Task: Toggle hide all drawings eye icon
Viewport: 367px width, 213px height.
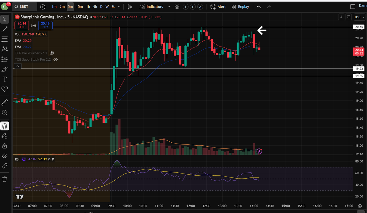Action: [x=5, y=156]
